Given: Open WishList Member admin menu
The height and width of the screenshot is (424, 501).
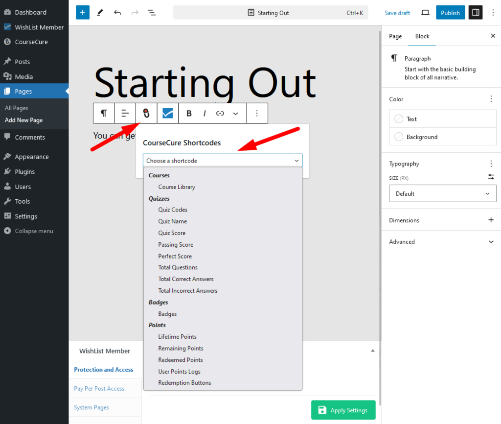Looking at the screenshot, I should [x=34, y=27].
